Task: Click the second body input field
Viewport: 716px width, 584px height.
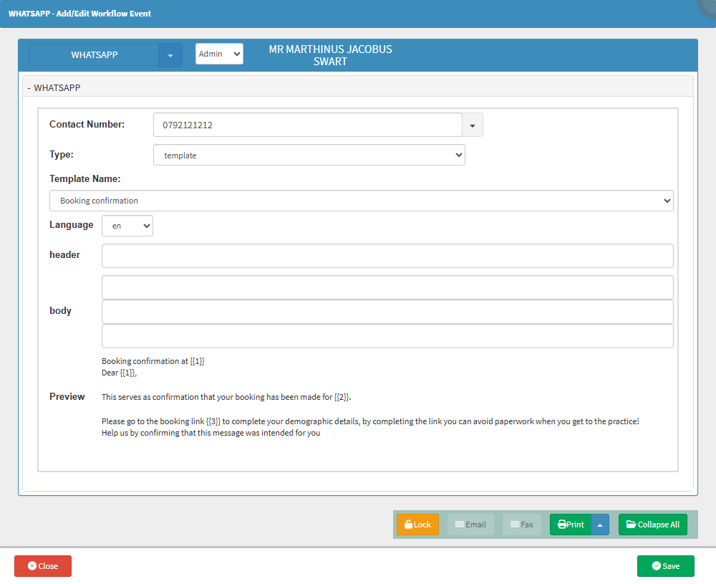Action: [387, 312]
